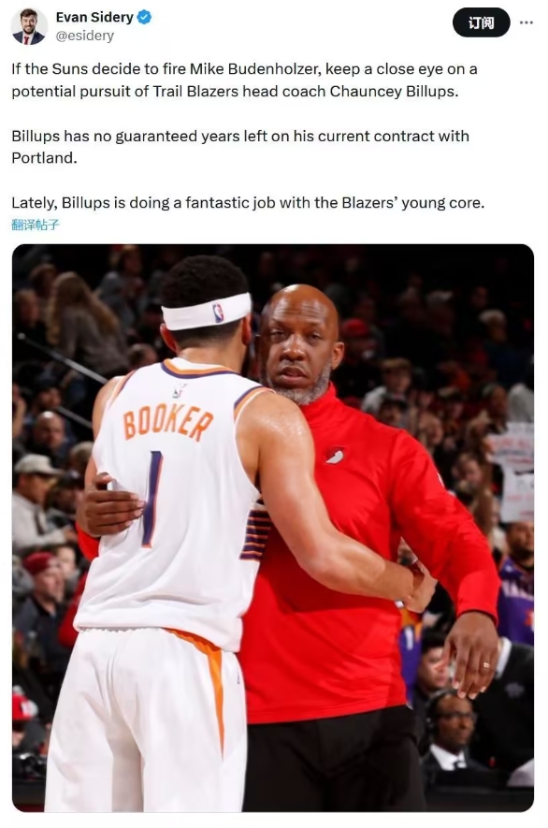Image resolution: width=548 pixels, height=828 pixels.
Task: Open the @esidery handle link
Action: (x=84, y=36)
